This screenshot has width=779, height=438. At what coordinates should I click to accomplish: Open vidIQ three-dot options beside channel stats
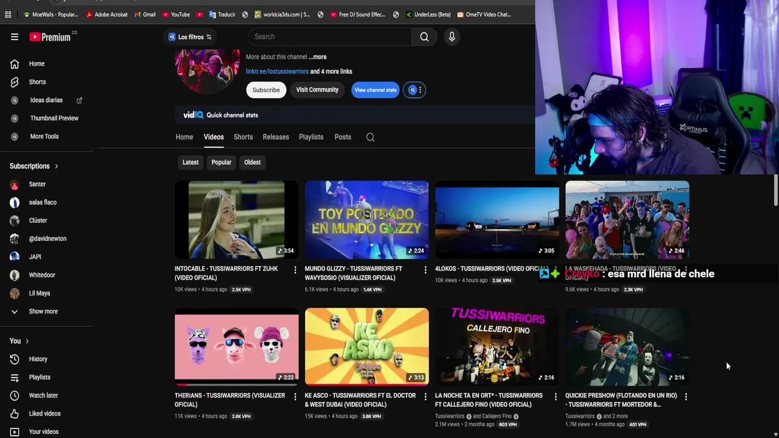click(420, 90)
